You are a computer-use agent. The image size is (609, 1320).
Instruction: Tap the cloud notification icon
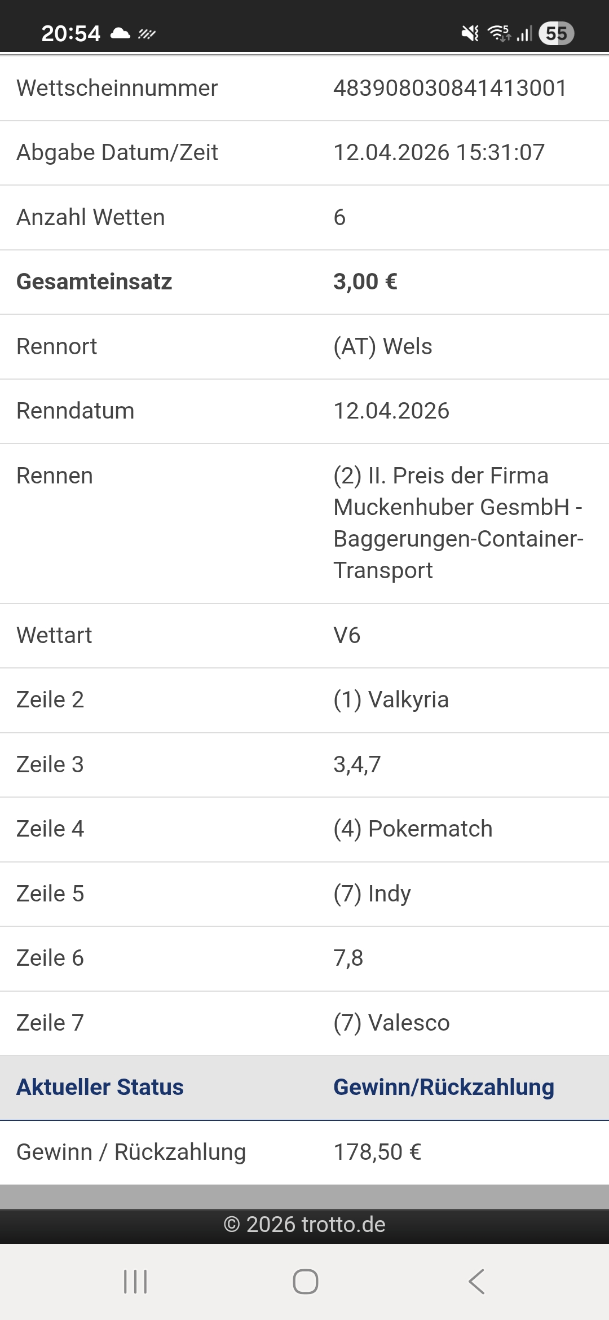[x=120, y=34]
